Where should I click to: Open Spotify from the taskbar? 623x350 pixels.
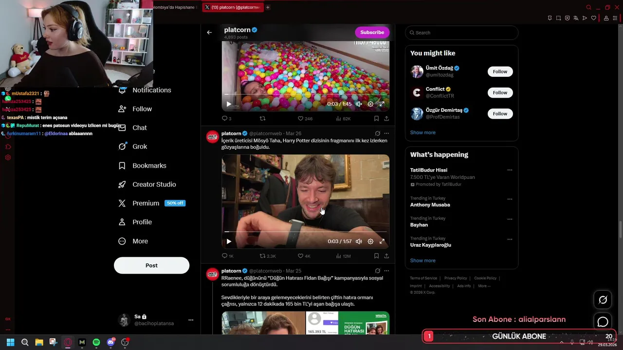click(96, 342)
